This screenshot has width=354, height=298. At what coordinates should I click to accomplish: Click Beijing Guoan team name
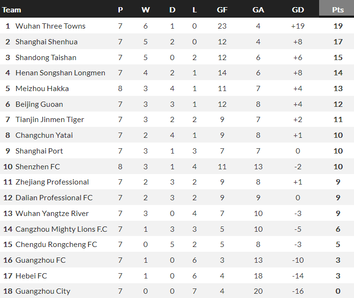[x=39, y=104]
